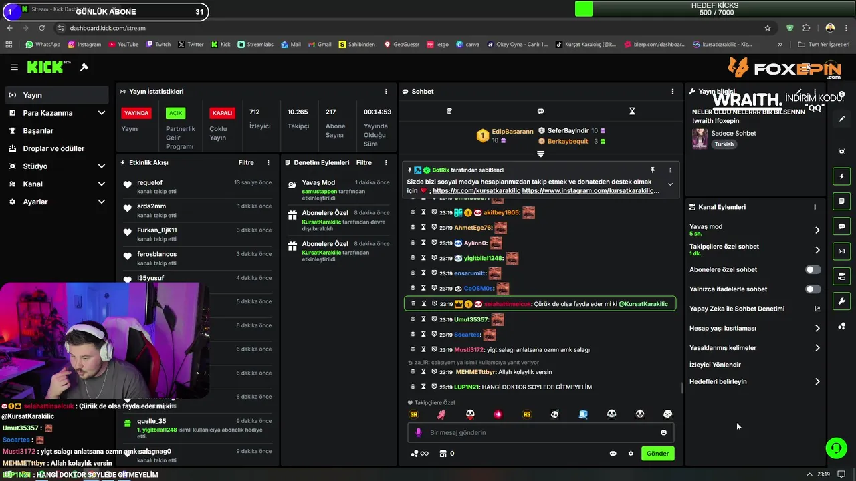This screenshot has height=481, width=856.
Task: Click pencil edit icon in right sidebar
Action: coord(842,119)
